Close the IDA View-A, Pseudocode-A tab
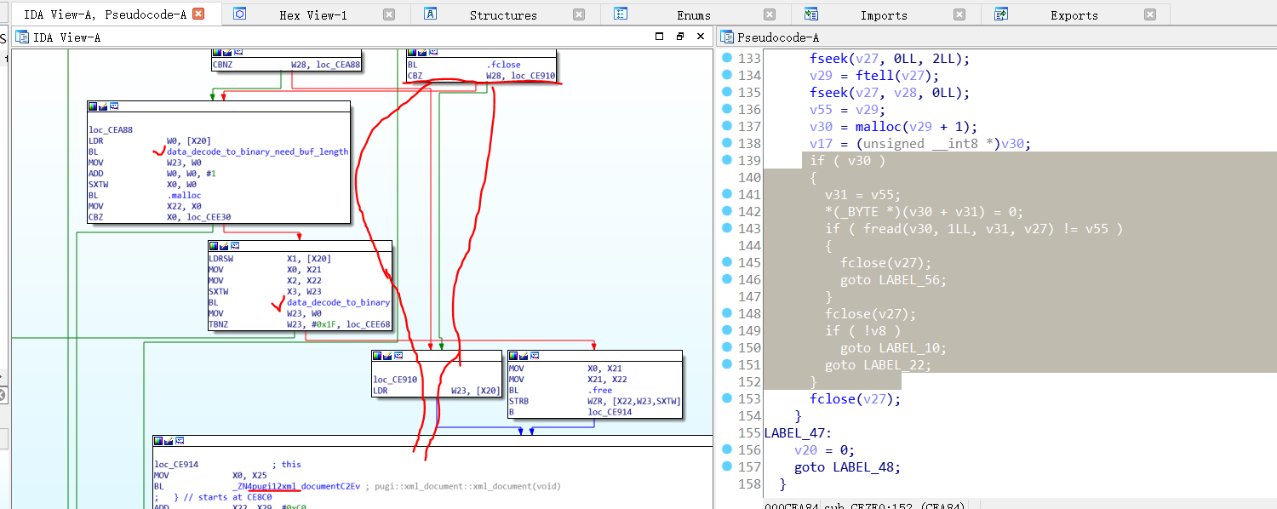1277x509 pixels. click(198, 14)
